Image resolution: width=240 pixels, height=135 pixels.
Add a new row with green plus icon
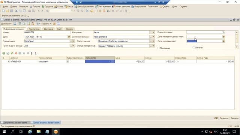(4, 53)
